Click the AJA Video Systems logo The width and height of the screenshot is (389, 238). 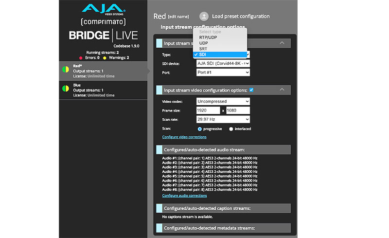click(x=104, y=9)
